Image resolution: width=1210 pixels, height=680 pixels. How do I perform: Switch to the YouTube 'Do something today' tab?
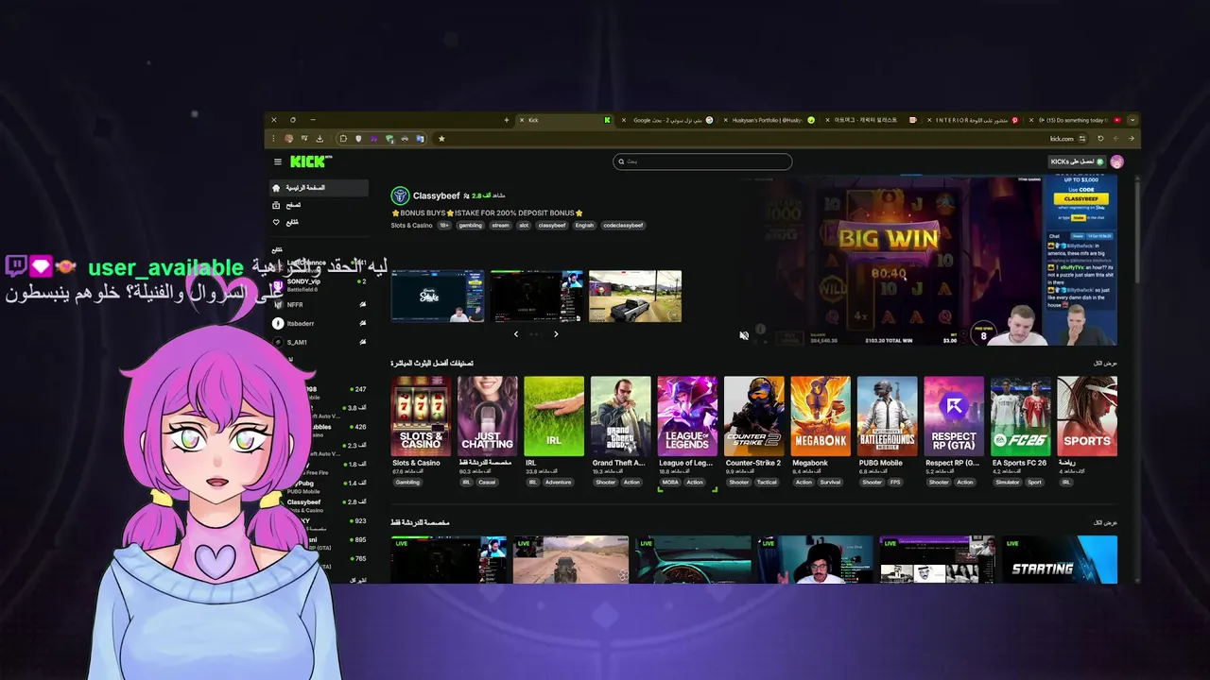click(1075, 120)
